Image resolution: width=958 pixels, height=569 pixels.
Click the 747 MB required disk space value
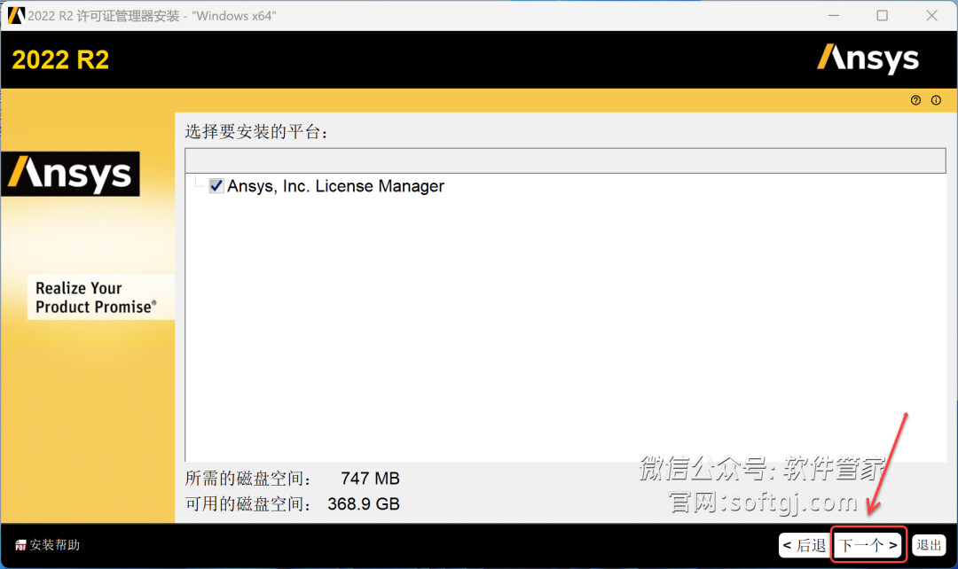[x=370, y=478]
